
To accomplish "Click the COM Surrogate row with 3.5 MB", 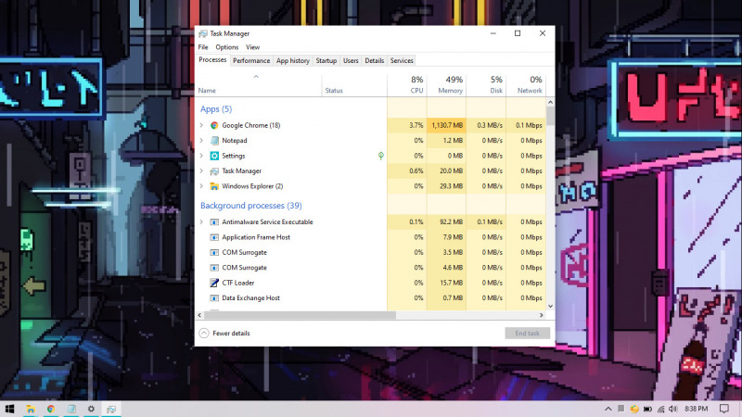I will 370,252.
